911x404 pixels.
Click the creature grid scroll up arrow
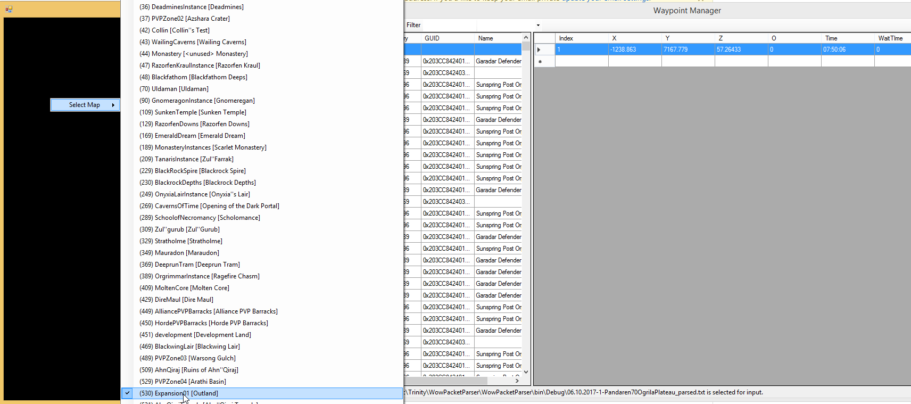point(526,38)
